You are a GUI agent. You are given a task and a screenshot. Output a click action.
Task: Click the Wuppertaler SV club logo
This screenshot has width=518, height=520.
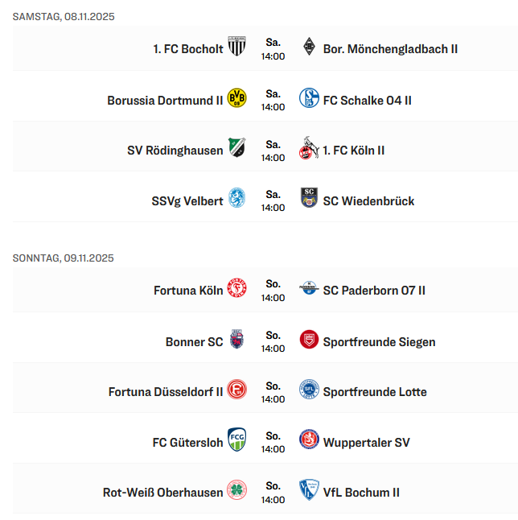pyautogui.click(x=309, y=441)
